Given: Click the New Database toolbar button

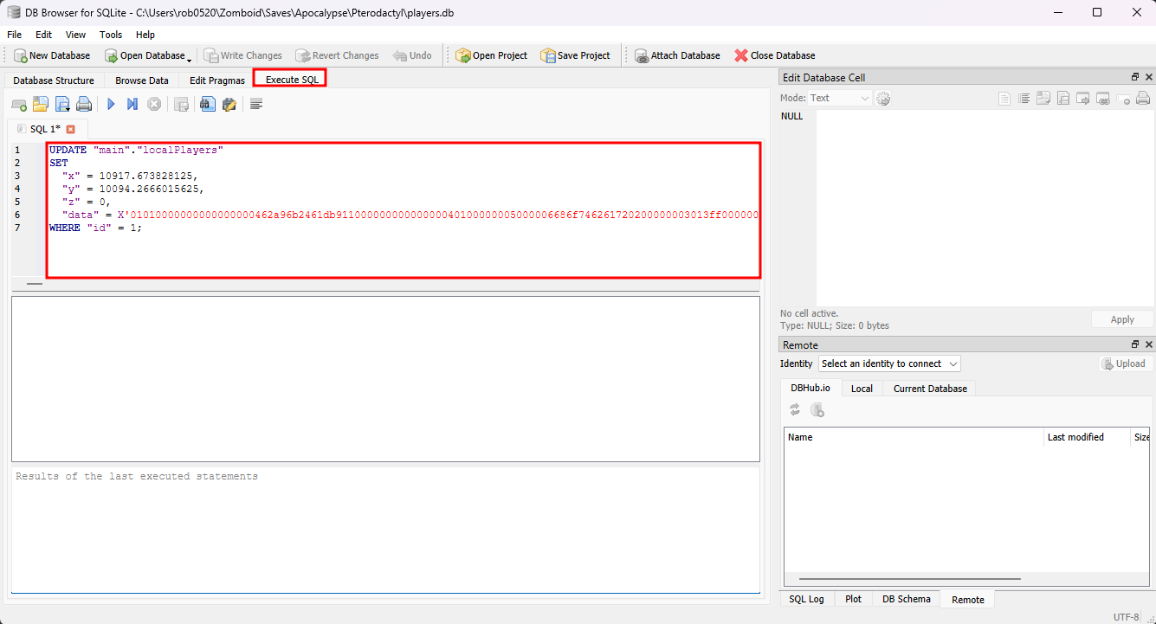Looking at the screenshot, I should click(x=52, y=55).
